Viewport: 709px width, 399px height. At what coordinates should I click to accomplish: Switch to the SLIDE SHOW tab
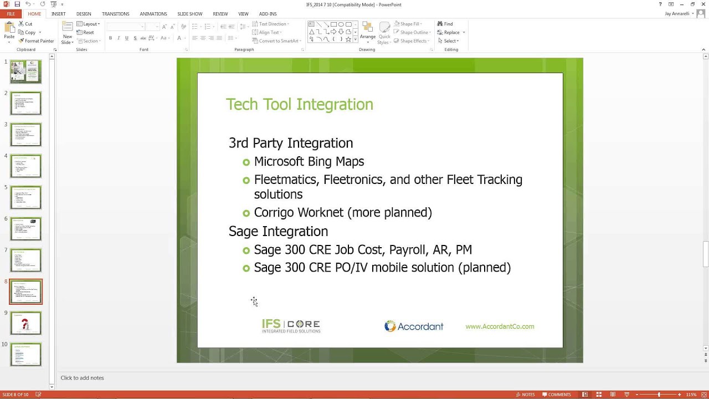click(189, 14)
